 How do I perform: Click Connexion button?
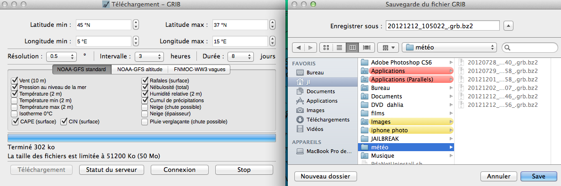[x=179, y=170]
